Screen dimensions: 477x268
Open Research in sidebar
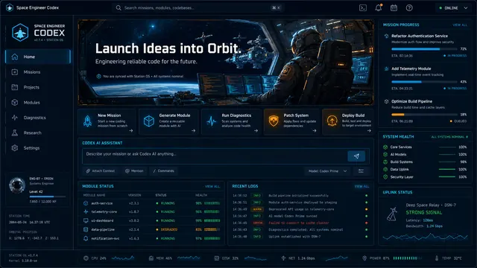38,133
